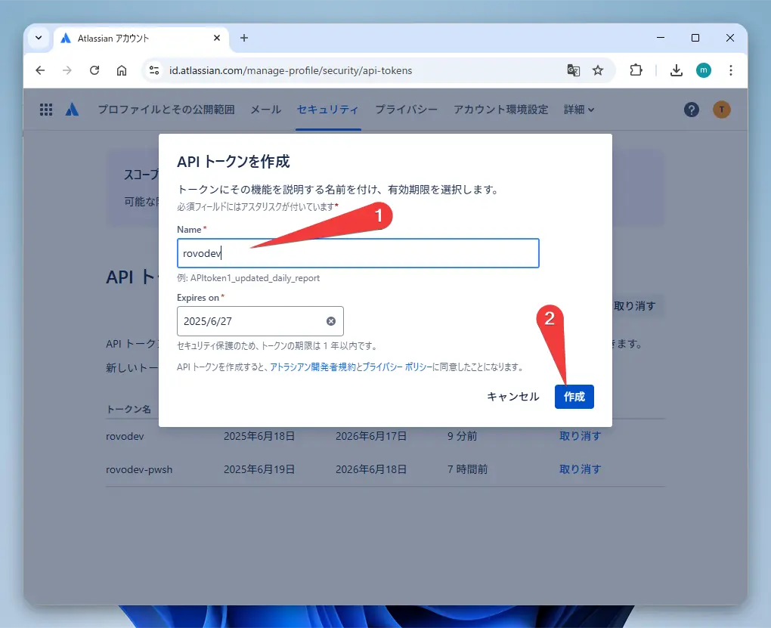Reload the page with the refresh icon

point(94,70)
